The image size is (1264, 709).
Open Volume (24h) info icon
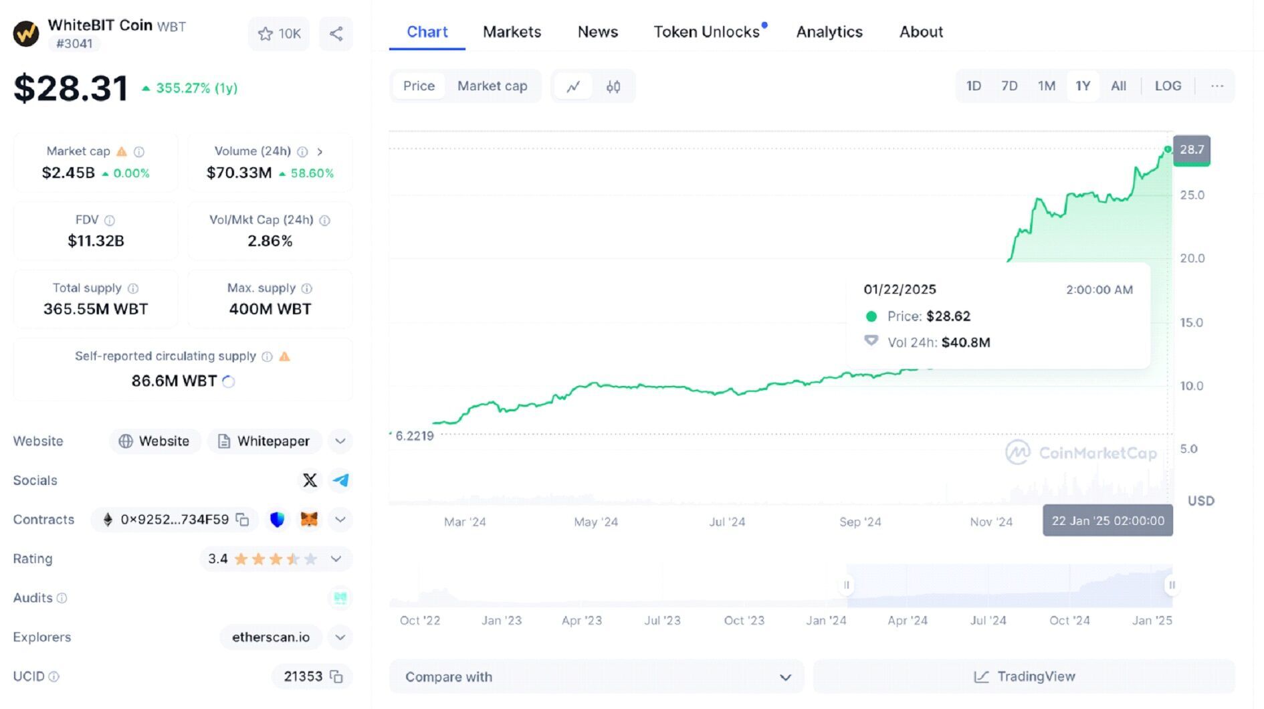(302, 152)
